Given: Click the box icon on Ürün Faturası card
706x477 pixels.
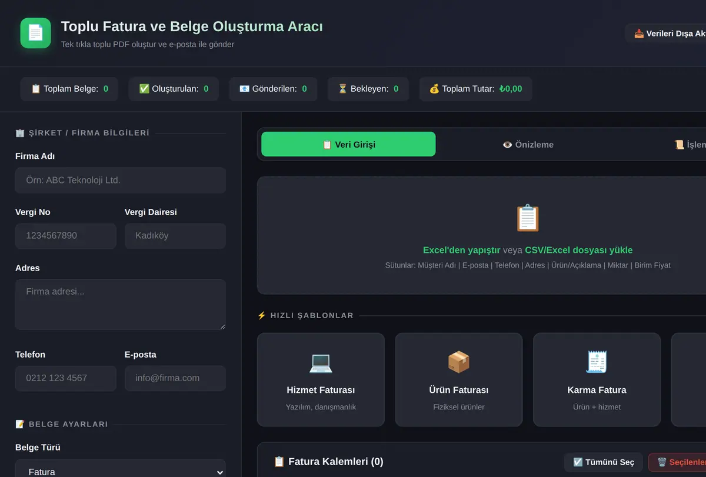Looking at the screenshot, I should coord(458,362).
